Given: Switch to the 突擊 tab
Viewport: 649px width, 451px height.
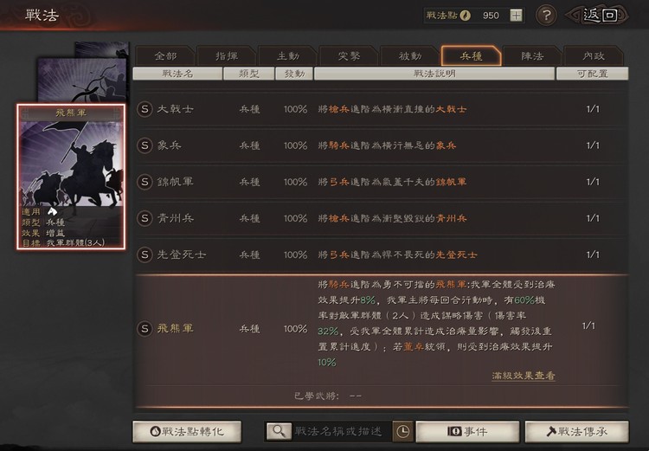Looking at the screenshot, I should click(x=349, y=56).
